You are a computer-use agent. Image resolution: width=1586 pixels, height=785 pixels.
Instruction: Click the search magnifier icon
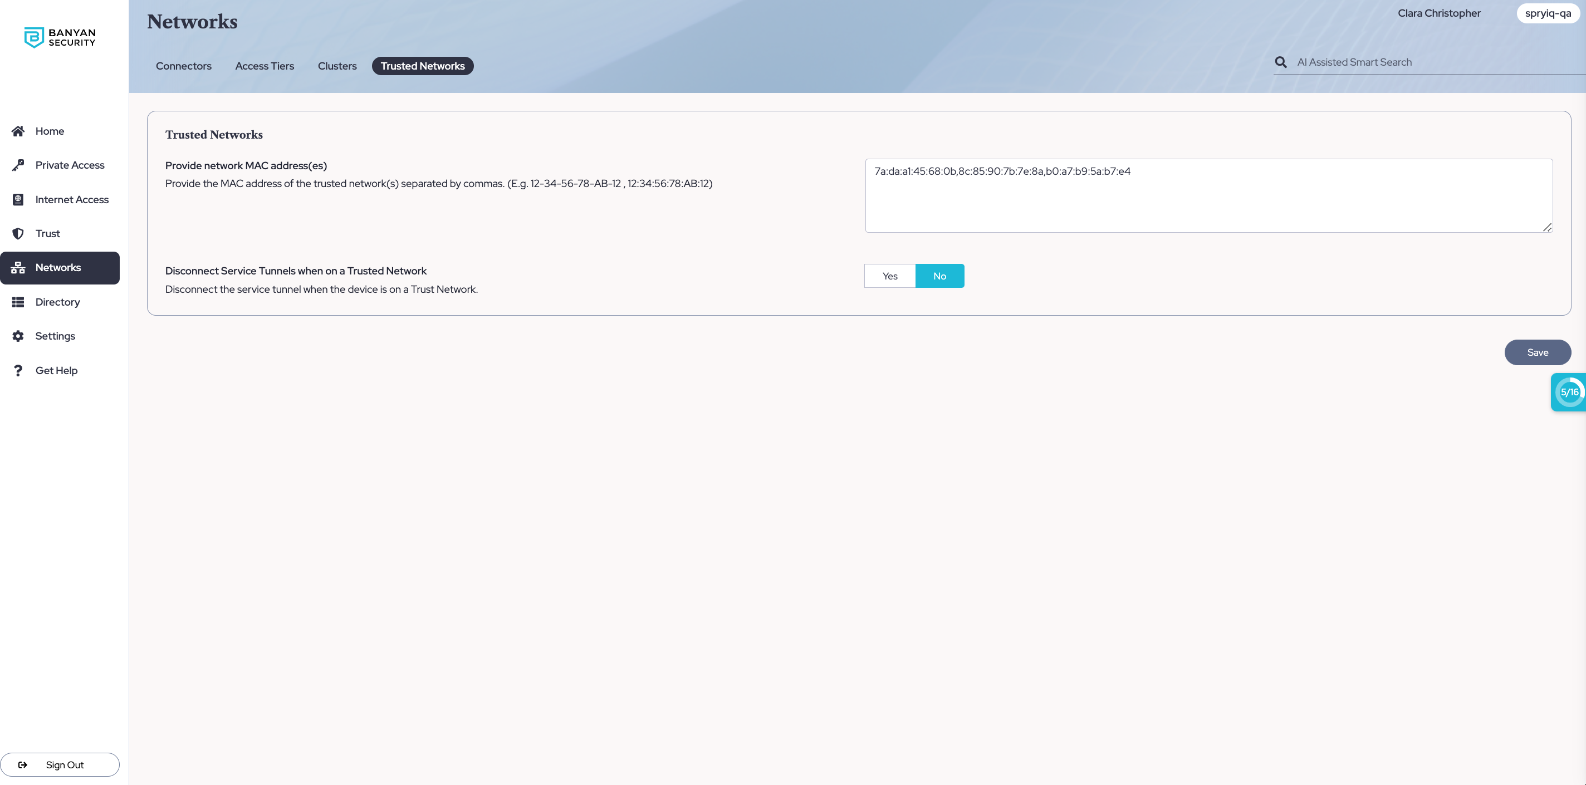1281,62
